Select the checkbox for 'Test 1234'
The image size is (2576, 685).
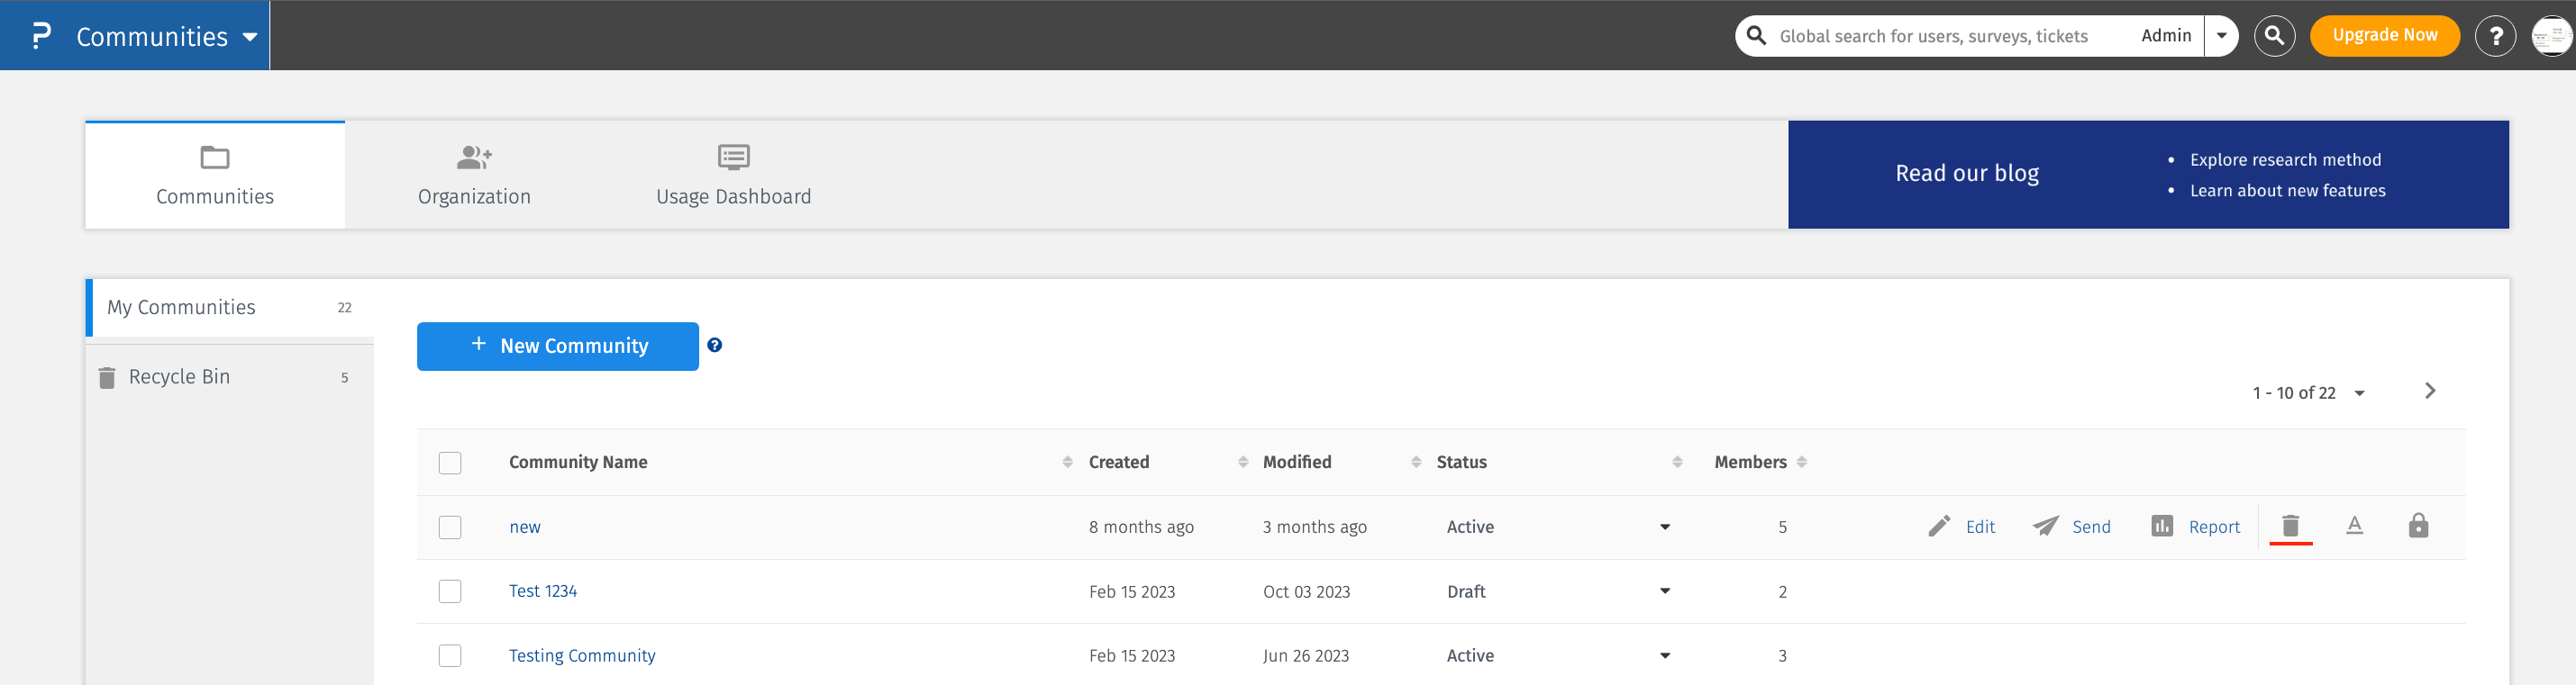click(450, 591)
